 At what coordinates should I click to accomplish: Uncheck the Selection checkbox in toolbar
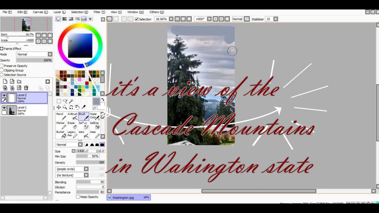[x=136, y=19]
